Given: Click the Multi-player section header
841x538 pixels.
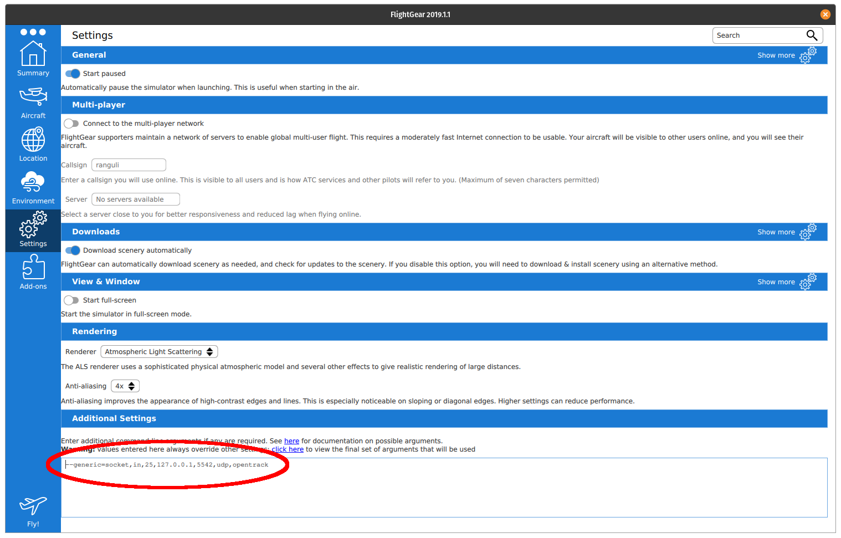Looking at the screenshot, I should (444, 105).
